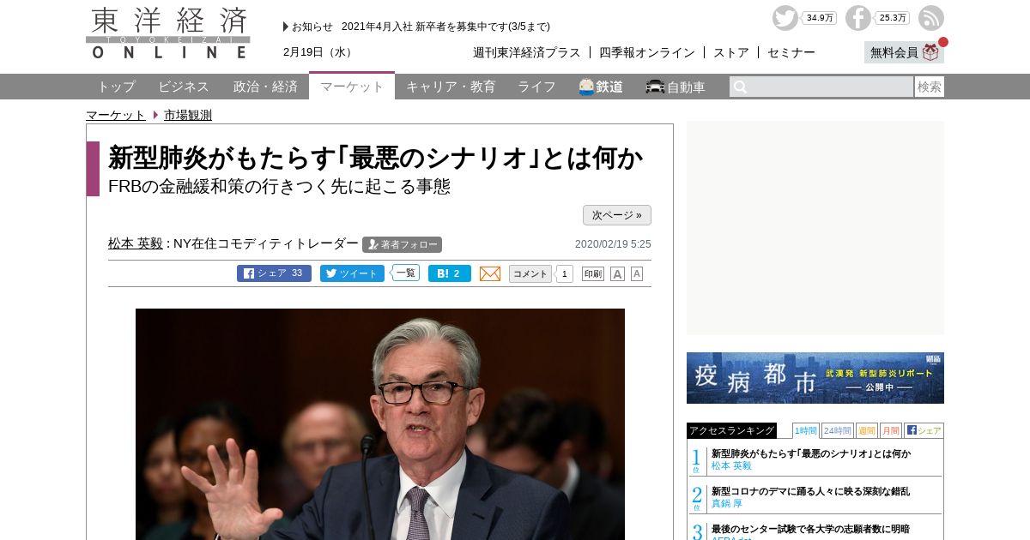Switch ranking to 週間 tab
Screen dimensions: 1030x540
point(867,430)
